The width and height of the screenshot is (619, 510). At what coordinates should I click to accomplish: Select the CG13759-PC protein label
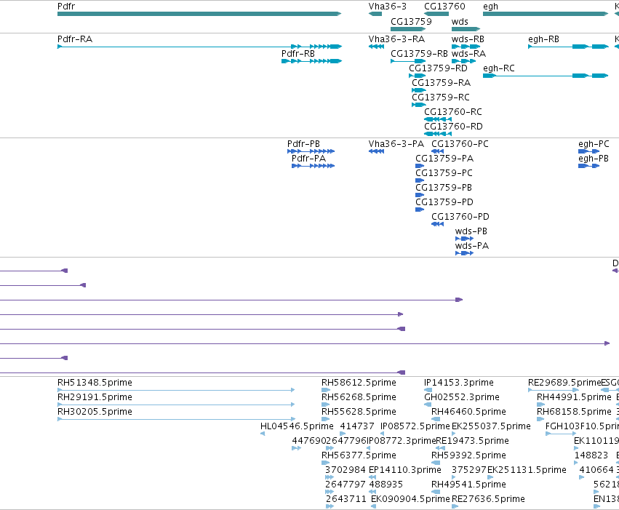(444, 173)
